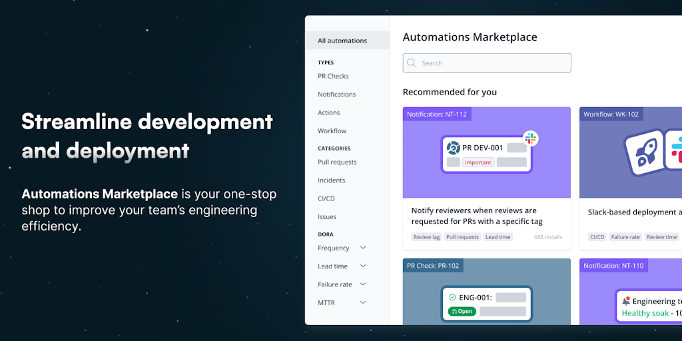Click the avatar icon beside PR DEV-001

tap(454, 148)
